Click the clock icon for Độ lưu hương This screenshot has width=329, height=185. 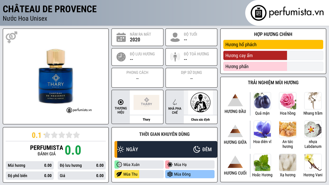(x=121, y=57)
